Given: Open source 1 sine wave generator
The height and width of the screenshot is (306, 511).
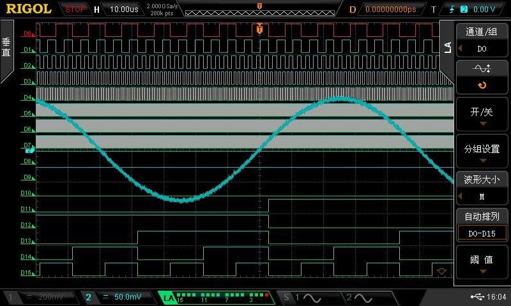Looking at the screenshot, I should tap(304, 298).
